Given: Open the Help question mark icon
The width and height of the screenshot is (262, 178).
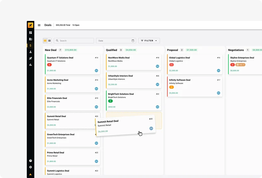Looking at the screenshot, I should 31,161.
